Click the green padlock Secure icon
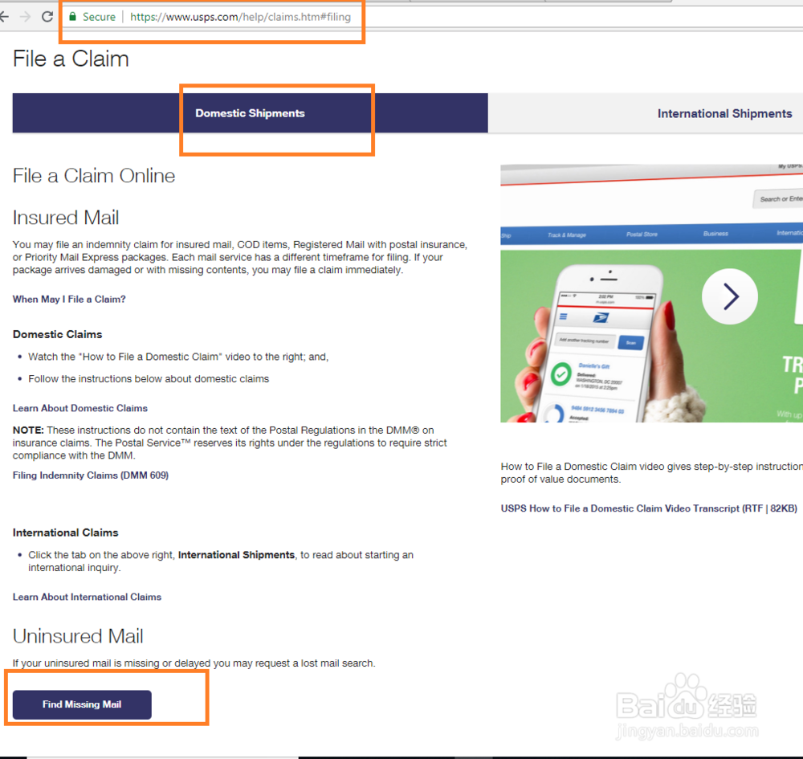Viewport: 803px width, 759px height. coord(73,17)
